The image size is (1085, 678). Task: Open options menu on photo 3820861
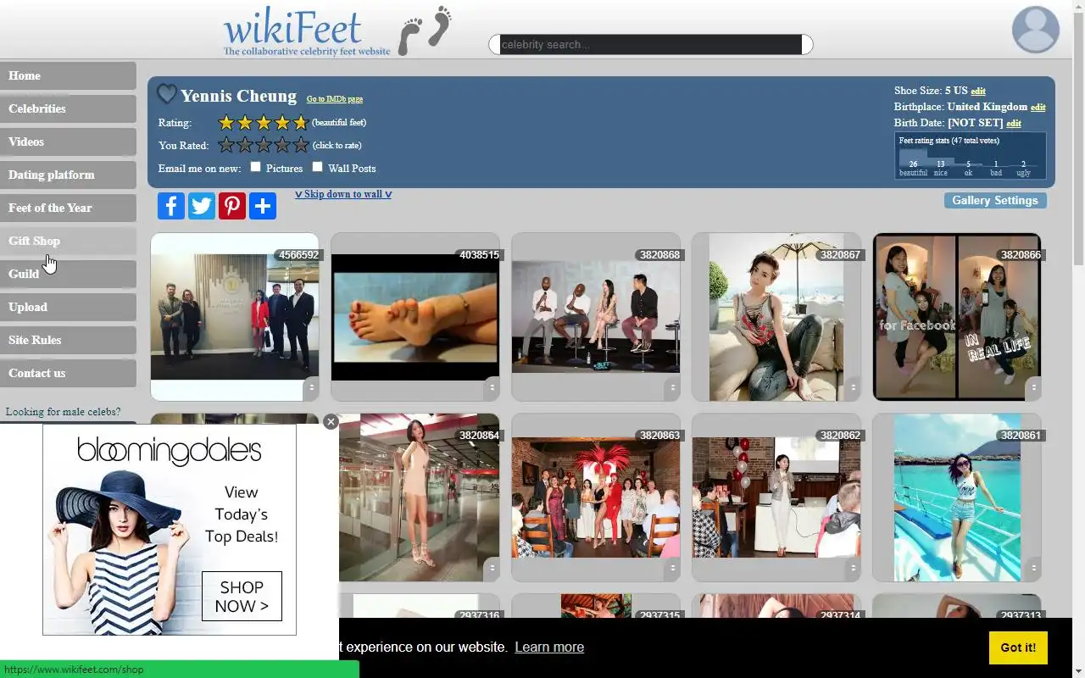click(1033, 568)
